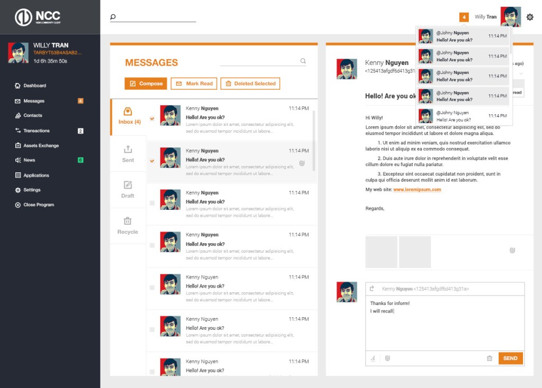
Task: Open the www.loremipsum.com link
Action: click(x=417, y=189)
